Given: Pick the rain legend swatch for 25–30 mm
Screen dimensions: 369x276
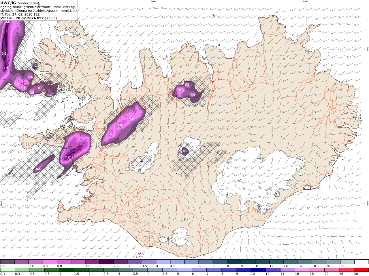Looking at the screenshot, I should coord(347,270).
